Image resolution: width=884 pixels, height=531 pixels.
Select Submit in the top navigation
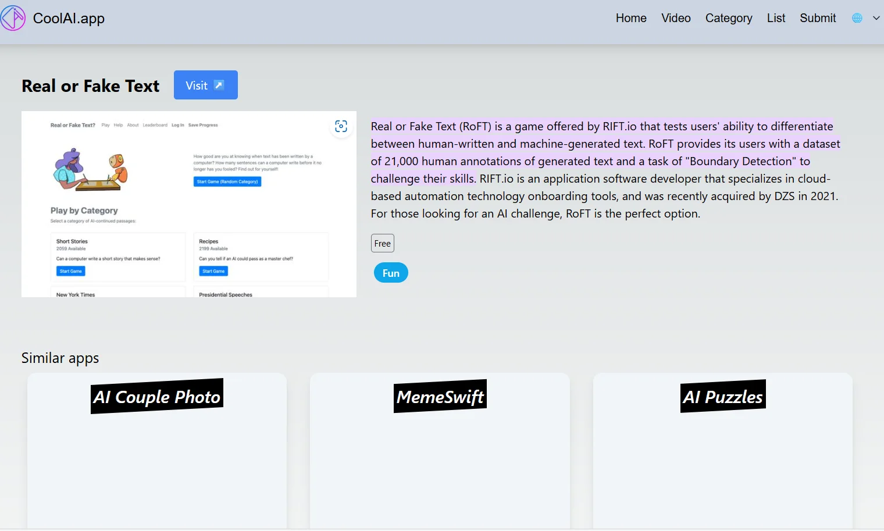pos(817,18)
